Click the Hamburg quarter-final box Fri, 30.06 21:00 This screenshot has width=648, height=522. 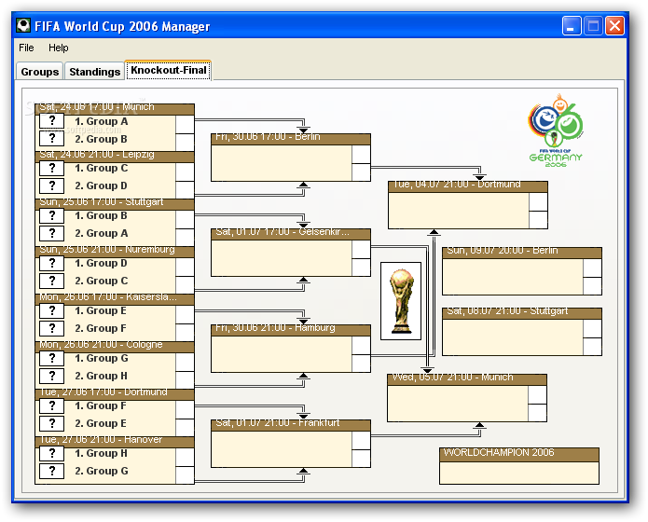[x=291, y=349]
